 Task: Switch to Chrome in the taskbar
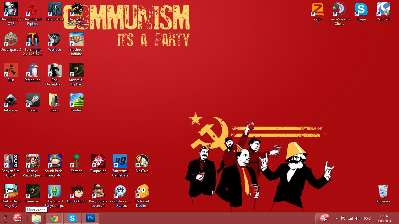(x=54, y=218)
